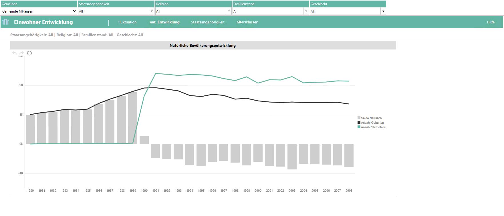504x216 pixels.
Task: Click the negative bar for year 2003
Action: click(292, 157)
